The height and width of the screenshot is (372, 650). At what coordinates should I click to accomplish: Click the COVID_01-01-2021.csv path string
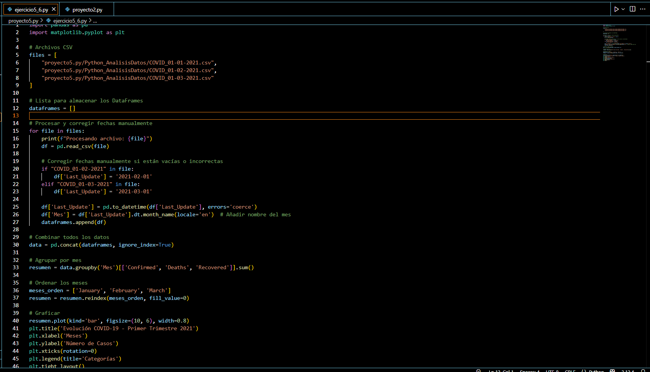click(x=129, y=63)
